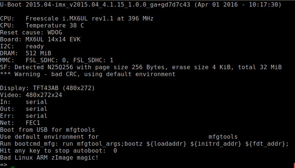Click the "Display: TFT43AB (480x272)" line
Screen dimensions: 295x168
[48, 88]
